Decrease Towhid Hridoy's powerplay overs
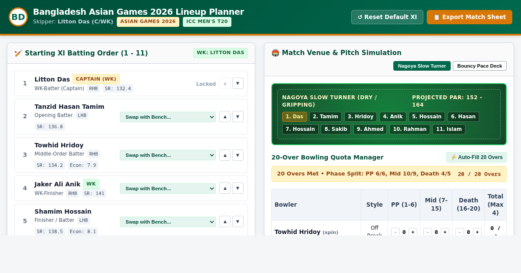The image size is (521, 273). [396, 232]
